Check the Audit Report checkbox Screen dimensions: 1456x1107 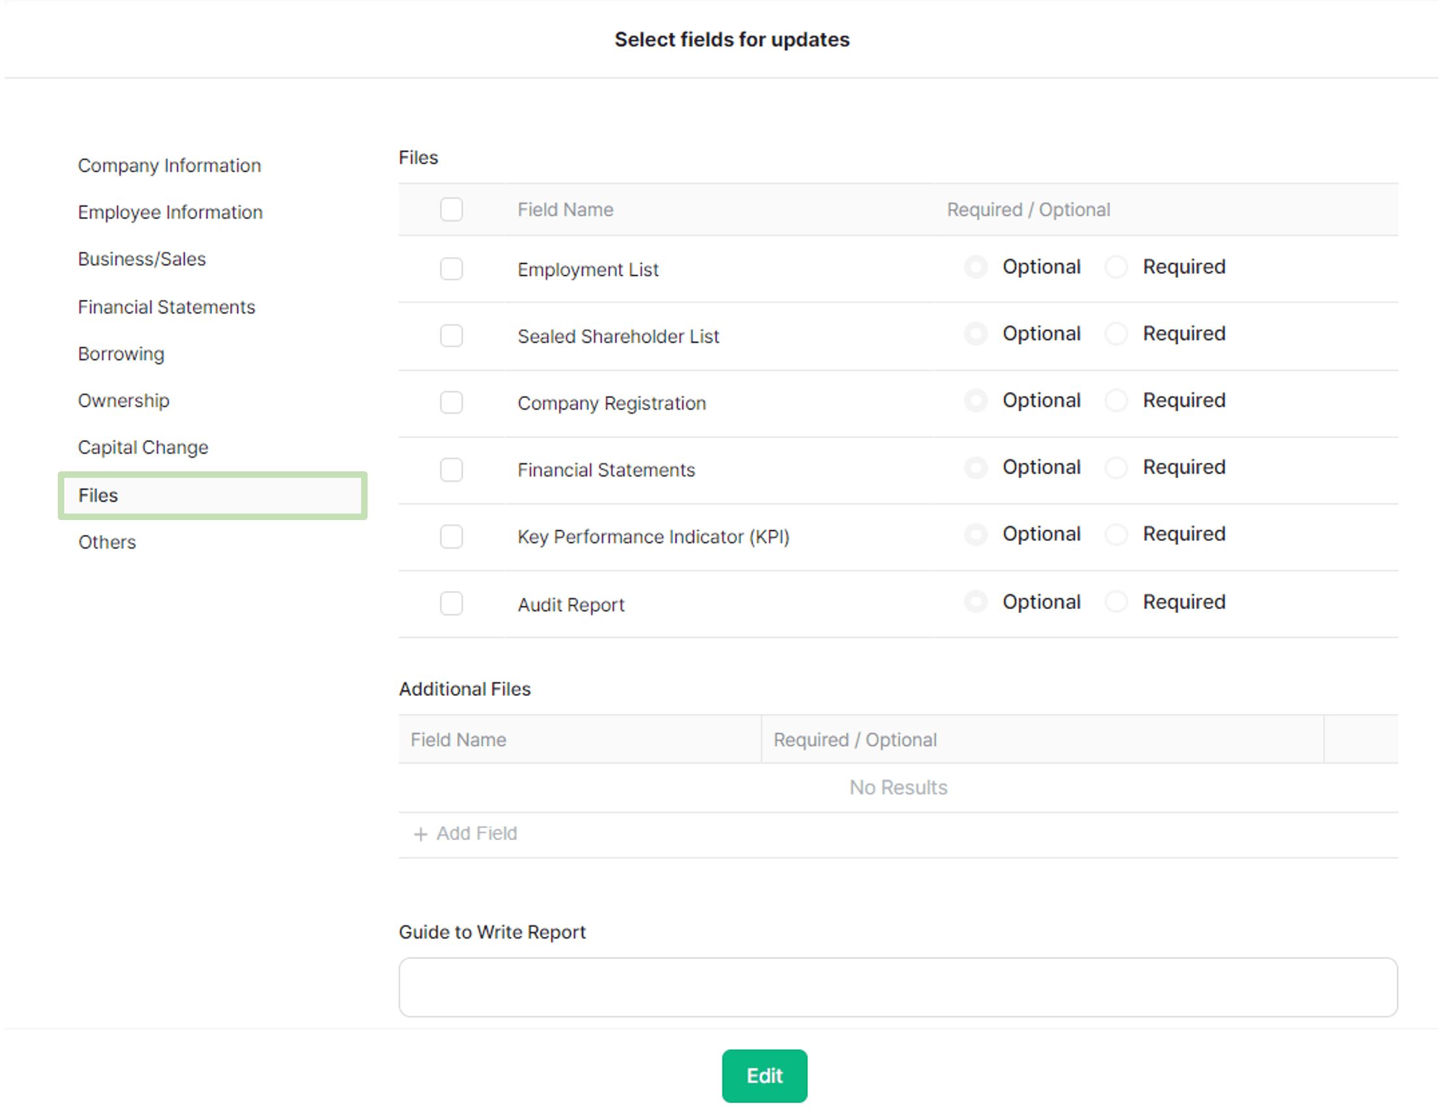(x=451, y=603)
